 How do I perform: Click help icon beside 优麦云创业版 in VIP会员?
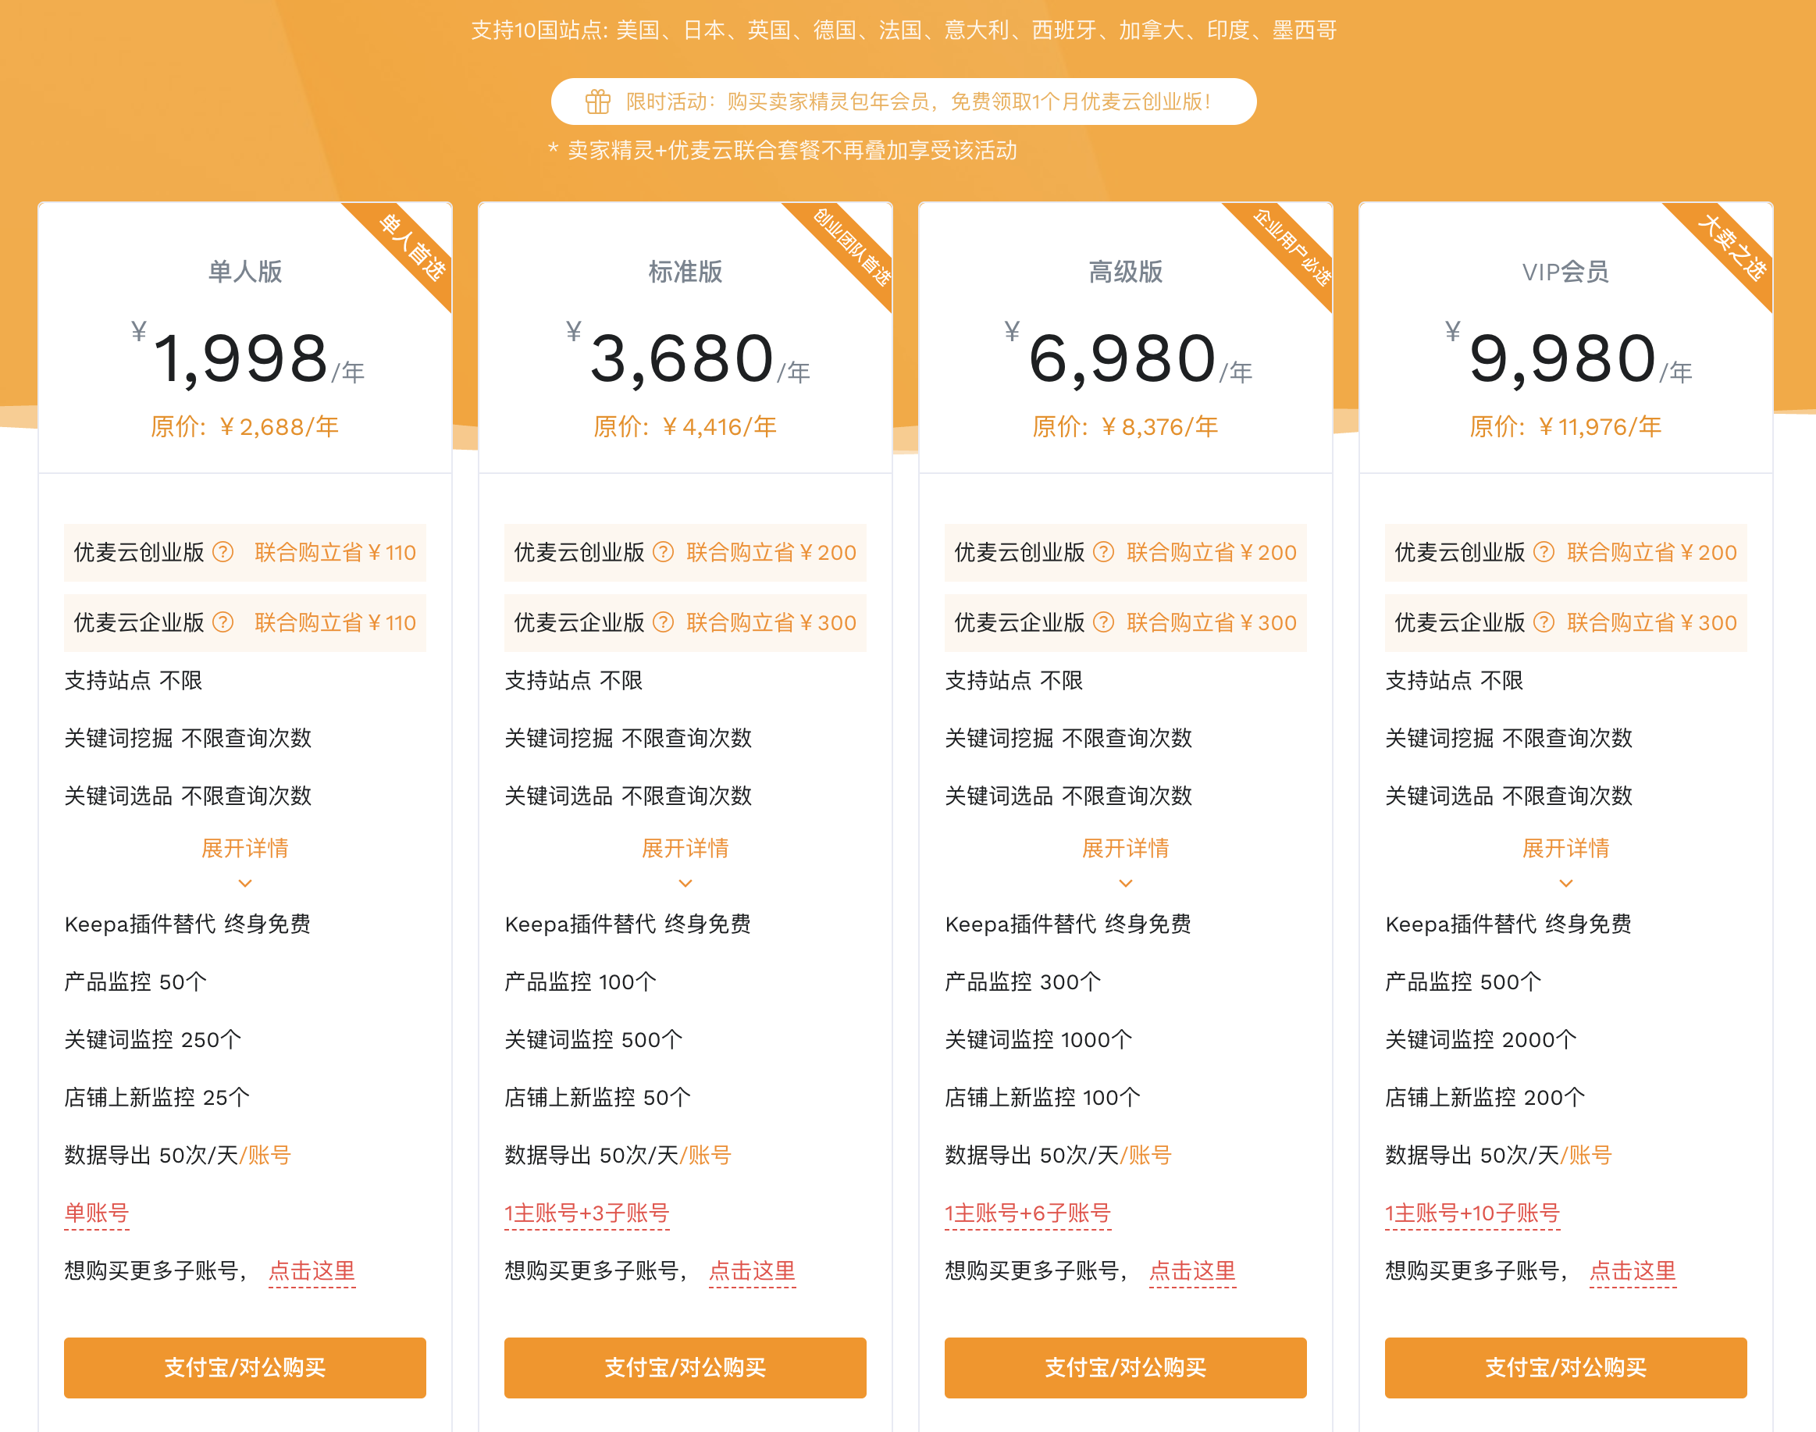(1544, 552)
